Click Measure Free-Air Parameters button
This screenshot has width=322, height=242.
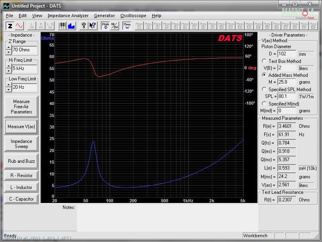coord(22,107)
